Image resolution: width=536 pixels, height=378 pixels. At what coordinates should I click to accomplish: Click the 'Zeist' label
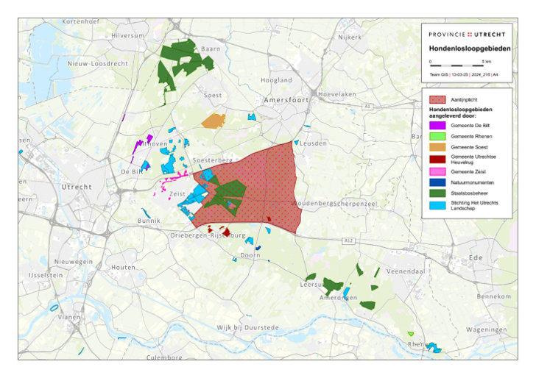tap(177, 194)
